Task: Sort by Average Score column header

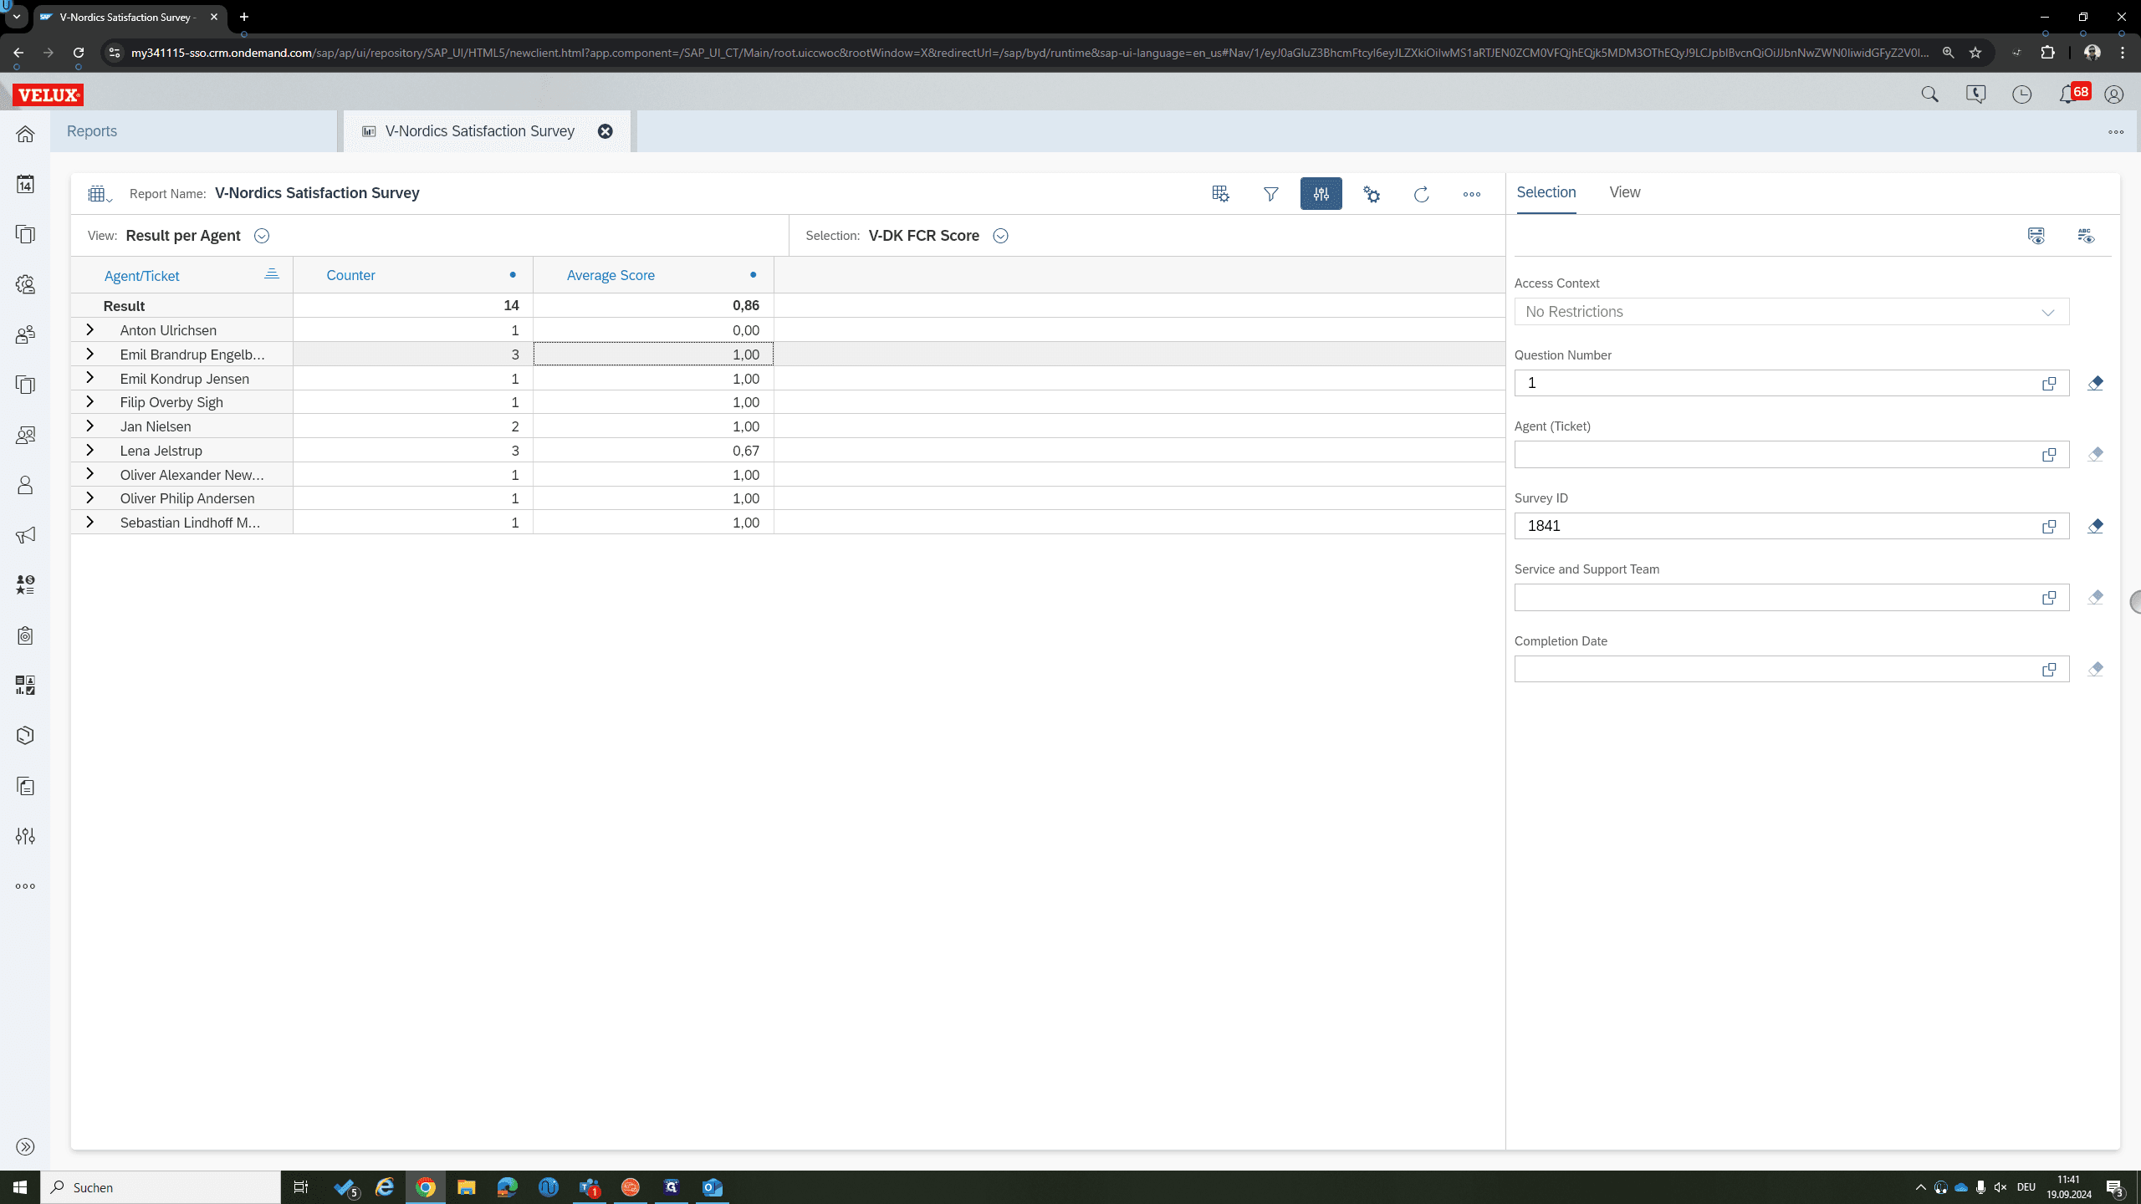Action: pyautogui.click(x=611, y=275)
